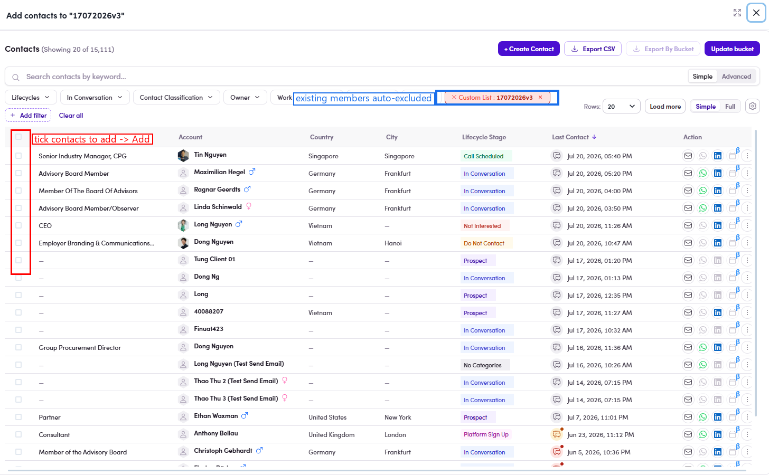The image size is (769, 475).
Task: Open Maximilian Hegel's contact name
Action: tap(219, 172)
